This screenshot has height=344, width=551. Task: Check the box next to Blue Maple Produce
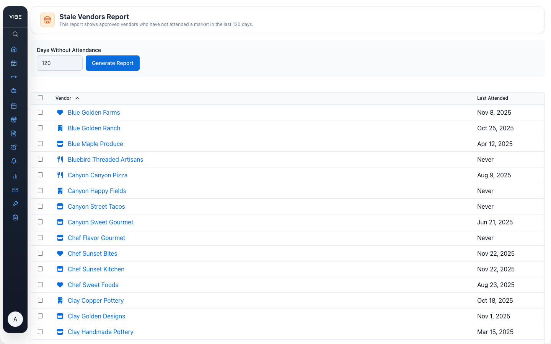click(x=41, y=144)
